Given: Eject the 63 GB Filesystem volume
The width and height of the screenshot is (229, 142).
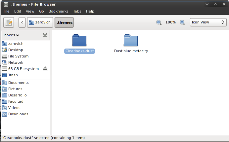Looking at the screenshot, I should pos(45,68).
